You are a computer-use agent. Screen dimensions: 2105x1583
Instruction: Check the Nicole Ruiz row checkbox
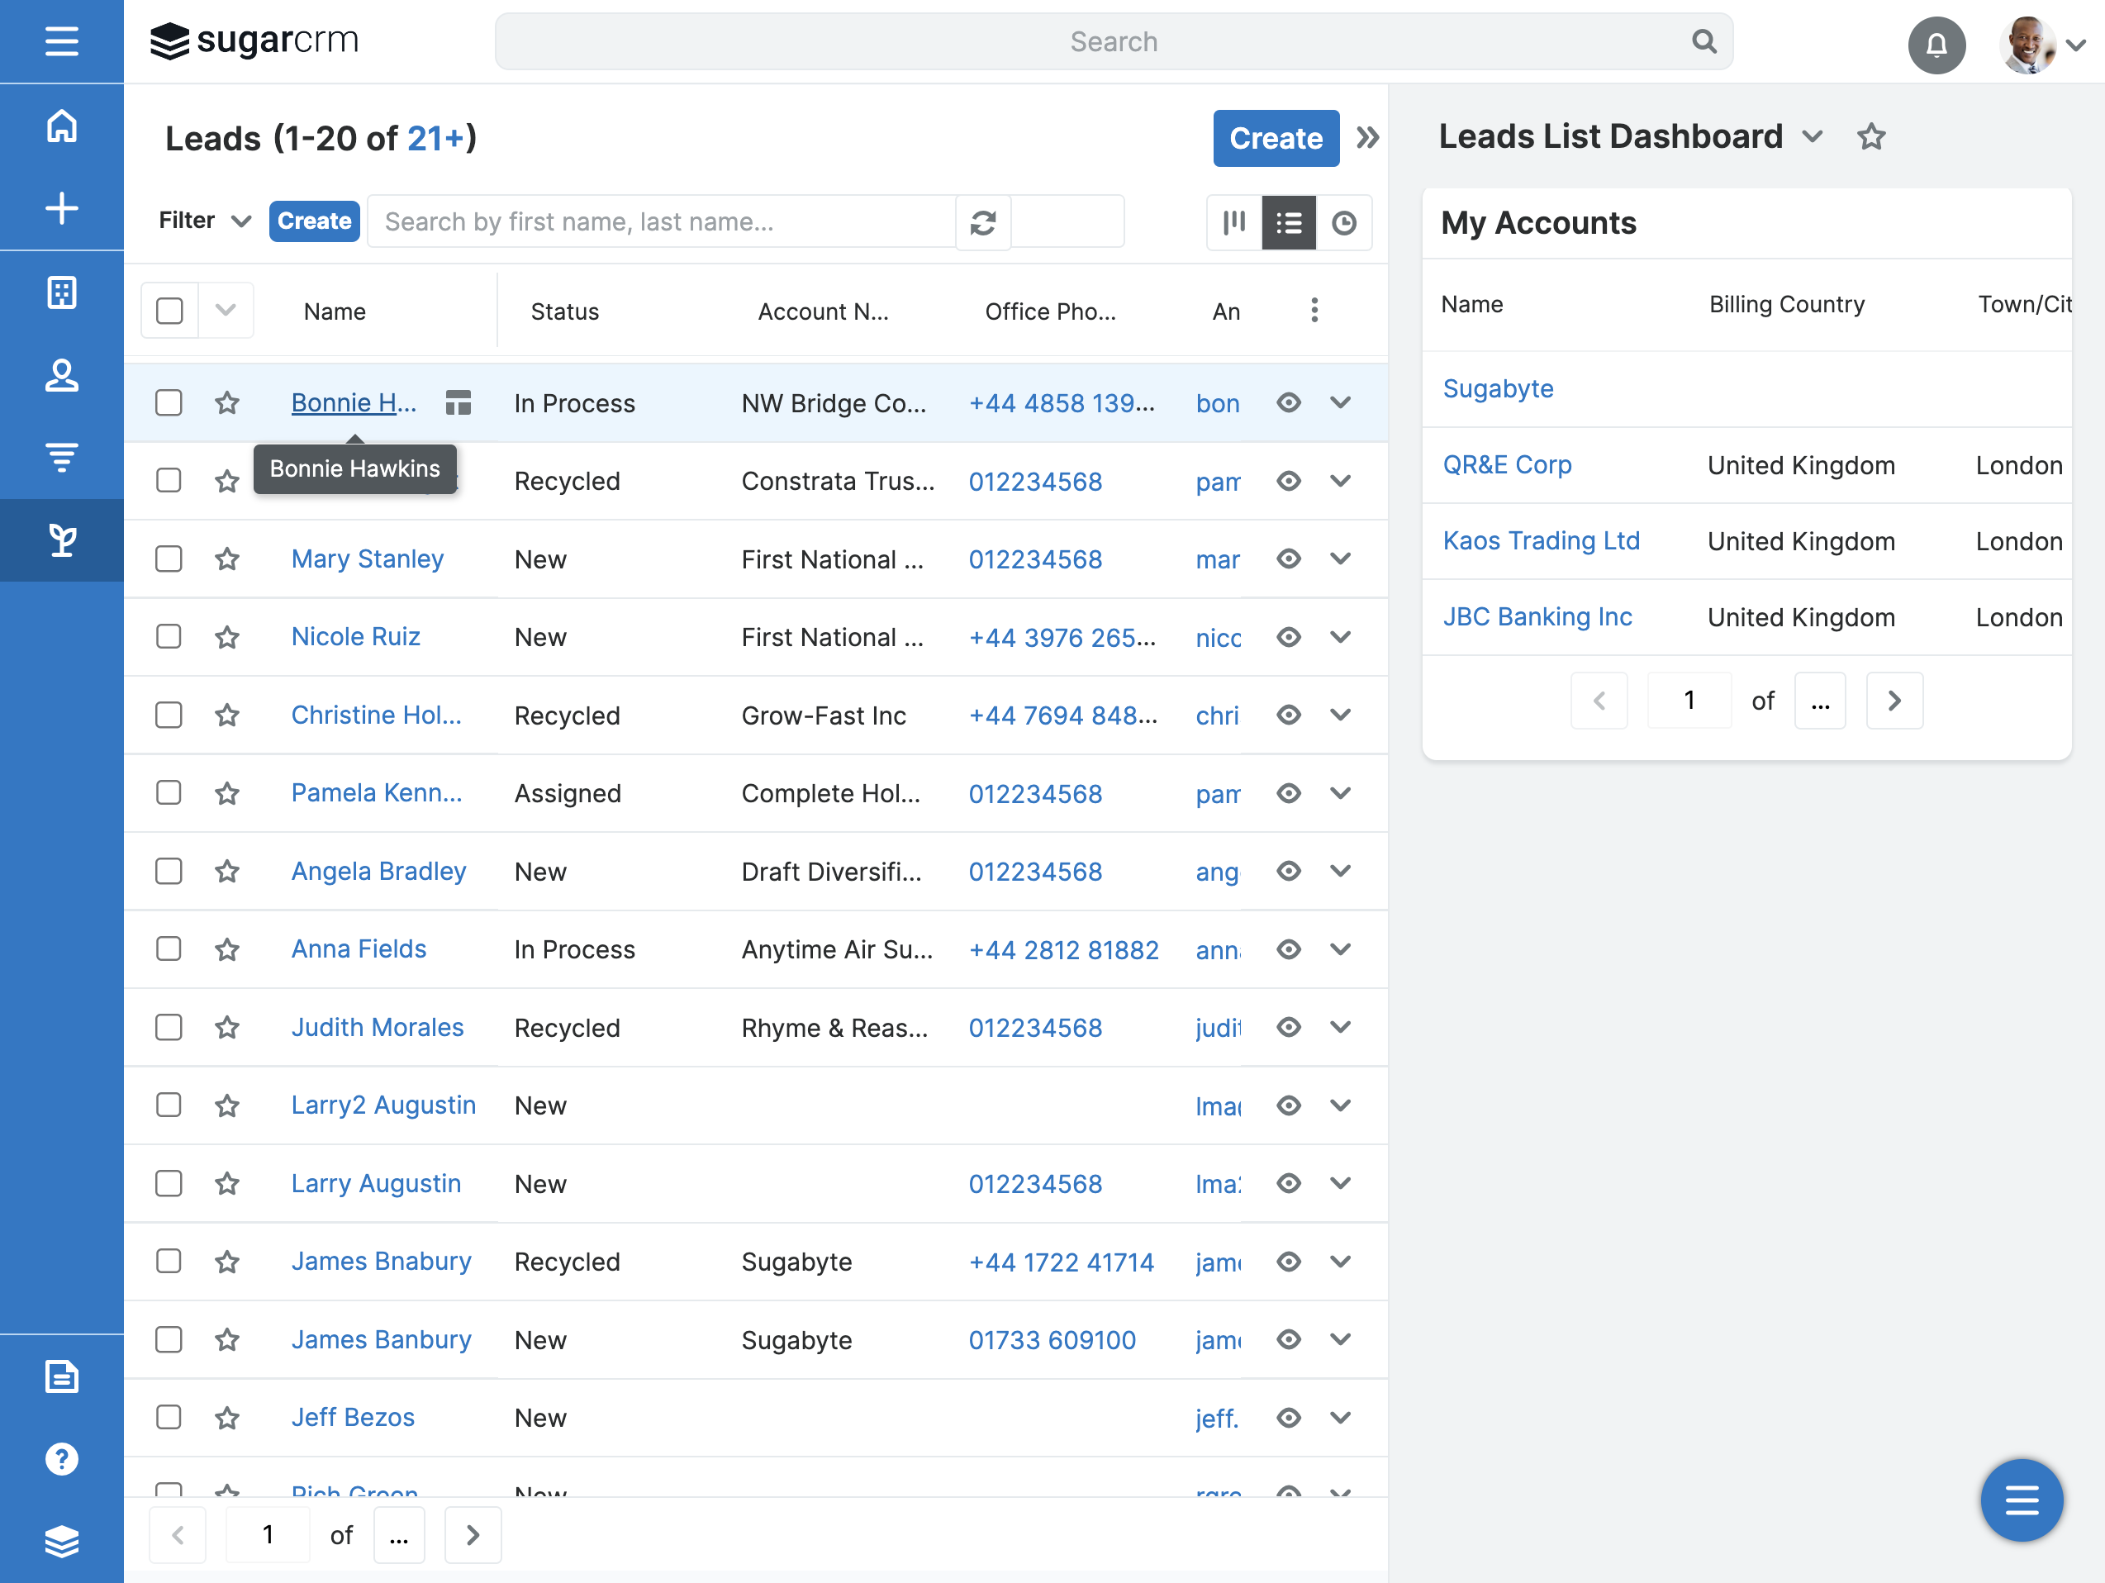(169, 637)
